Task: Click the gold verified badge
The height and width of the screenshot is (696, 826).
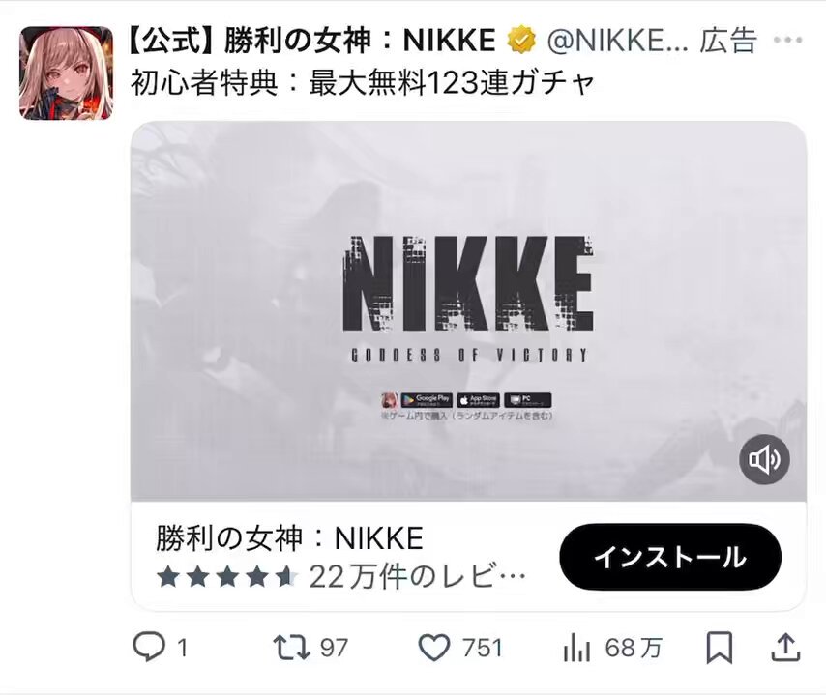Action: tap(521, 40)
